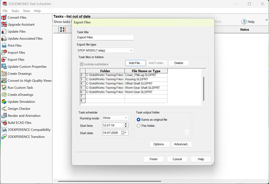Viewport: 269px width, 184px height.
Task: Click the folder cell in row 3
Action: point(105,79)
